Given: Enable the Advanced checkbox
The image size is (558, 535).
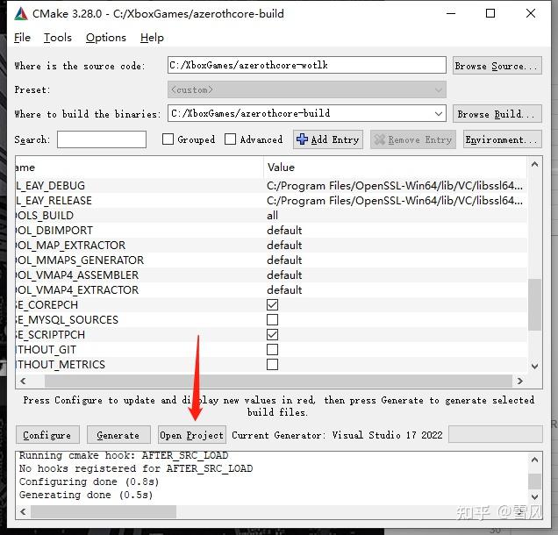Looking at the screenshot, I should click(x=231, y=139).
